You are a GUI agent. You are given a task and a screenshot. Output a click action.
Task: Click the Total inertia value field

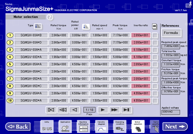[171, 56]
